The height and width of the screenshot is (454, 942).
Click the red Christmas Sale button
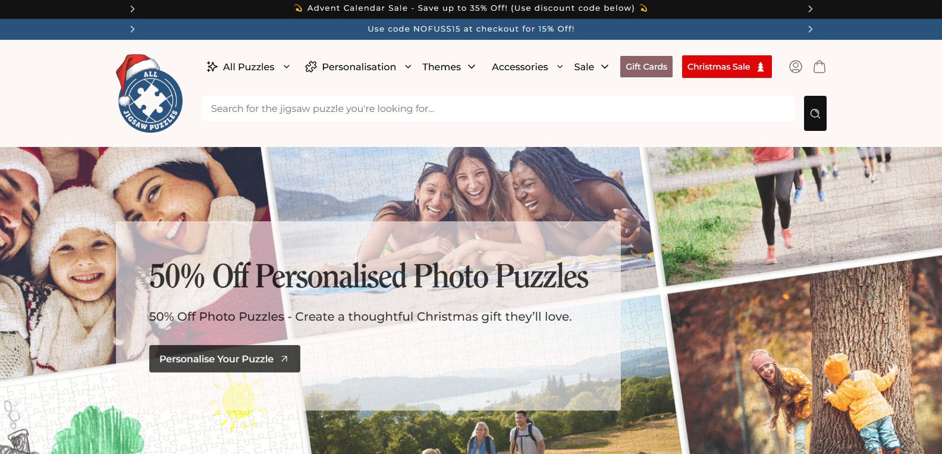pyautogui.click(x=727, y=67)
